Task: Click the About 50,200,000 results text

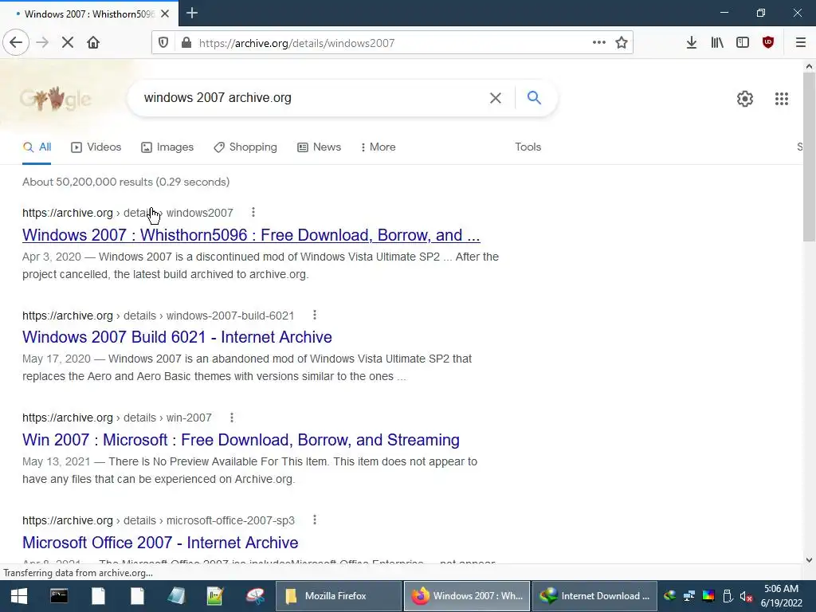Action: 126,182
